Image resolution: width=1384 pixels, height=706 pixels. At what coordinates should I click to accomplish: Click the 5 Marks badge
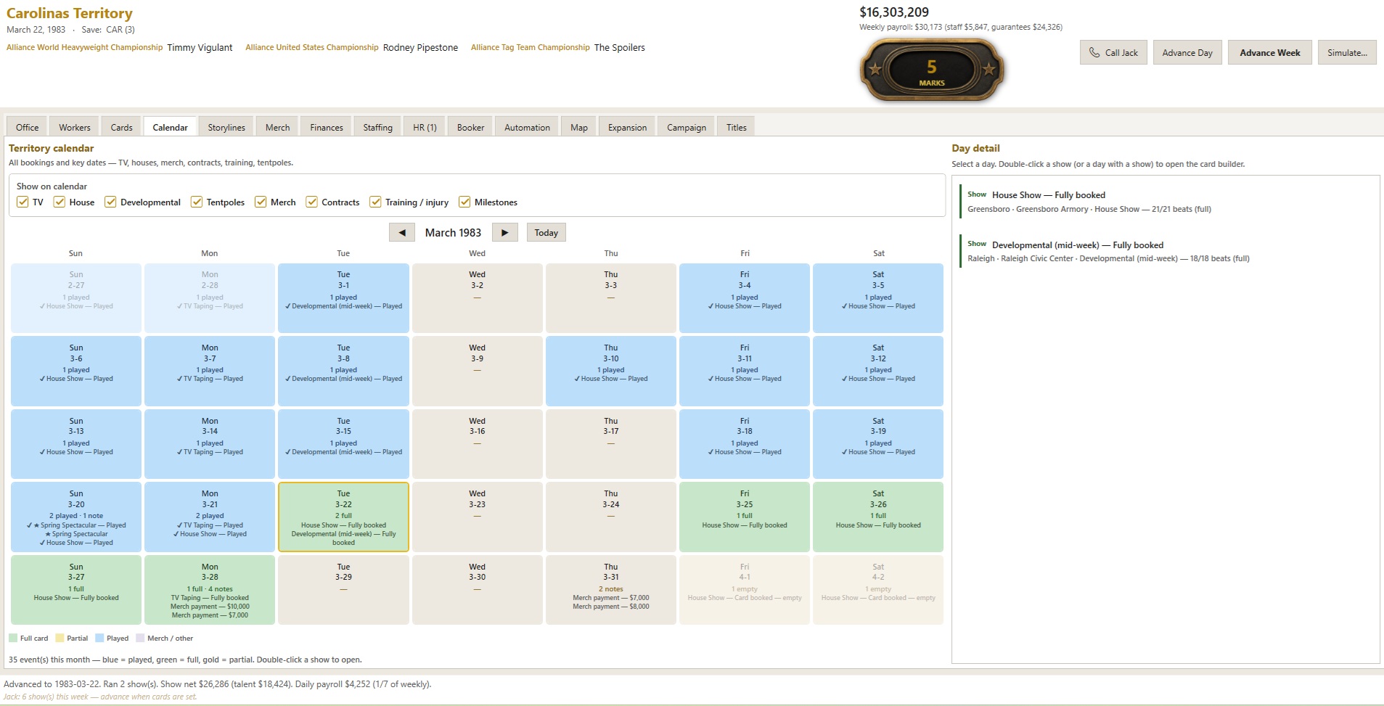click(932, 70)
